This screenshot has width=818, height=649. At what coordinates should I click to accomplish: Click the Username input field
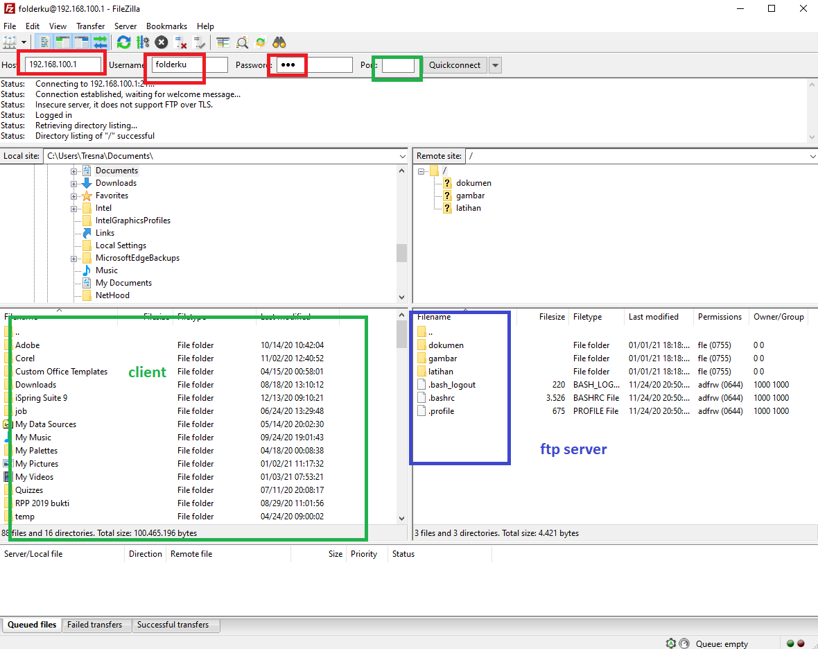(x=190, y=64)
